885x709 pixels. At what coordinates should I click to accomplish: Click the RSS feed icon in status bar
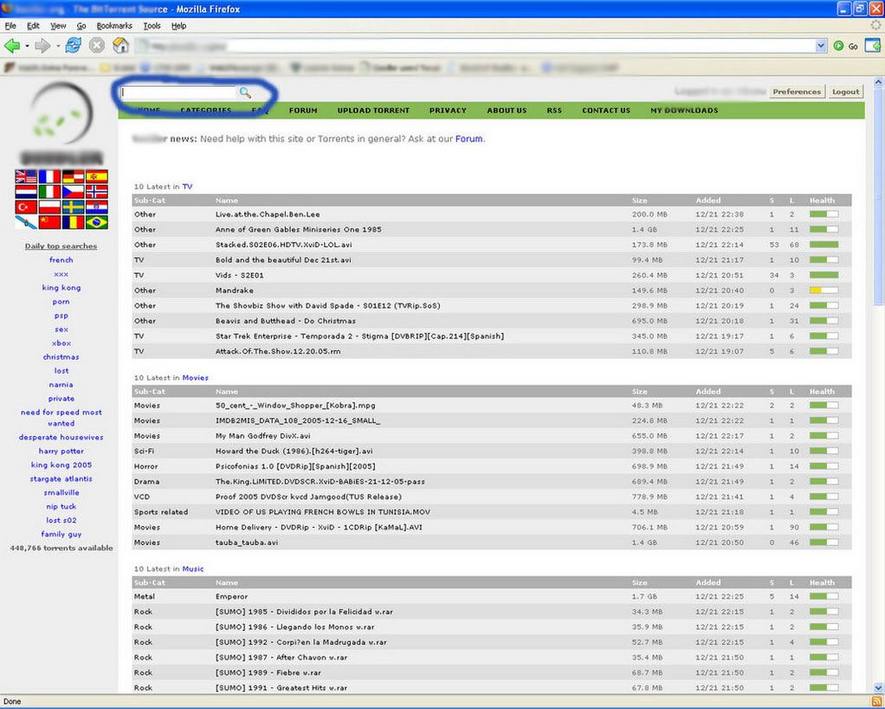[876, 702]
